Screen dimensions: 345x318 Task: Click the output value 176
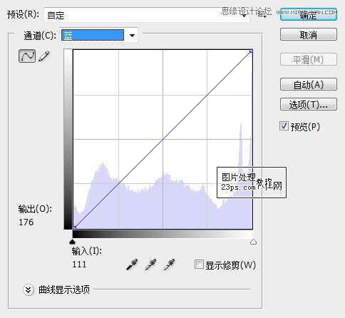[x=26, y=222]
